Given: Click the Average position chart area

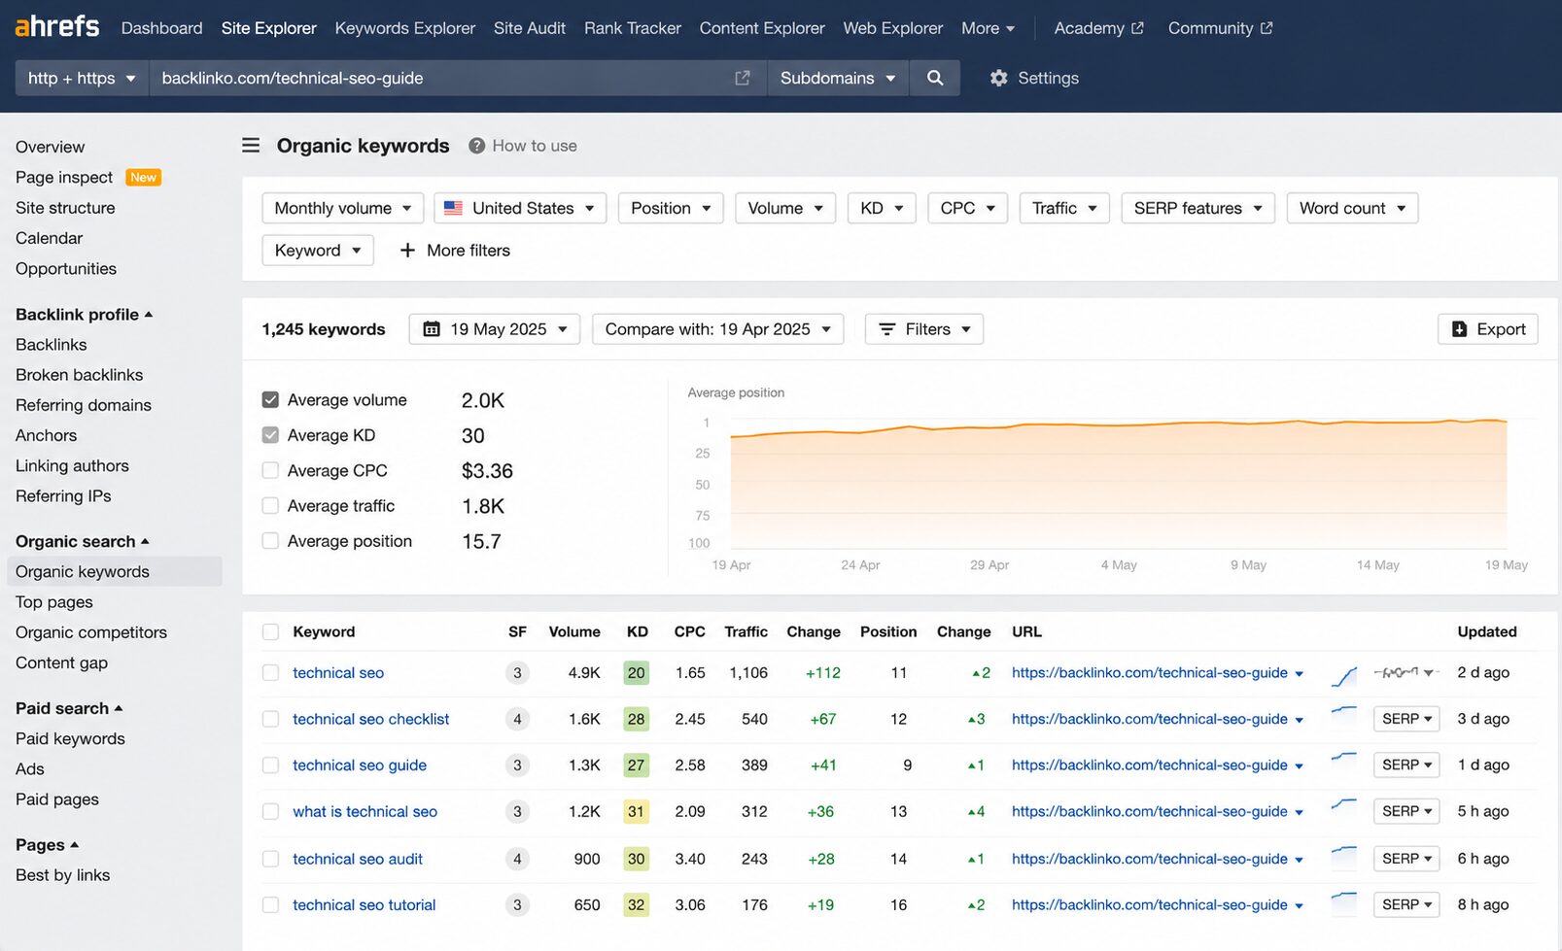Looking at the screenshot, I should (1118, 483).
